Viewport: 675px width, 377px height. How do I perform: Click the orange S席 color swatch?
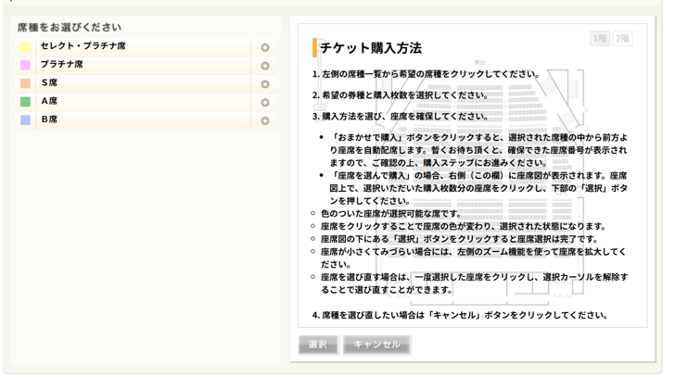25,84
